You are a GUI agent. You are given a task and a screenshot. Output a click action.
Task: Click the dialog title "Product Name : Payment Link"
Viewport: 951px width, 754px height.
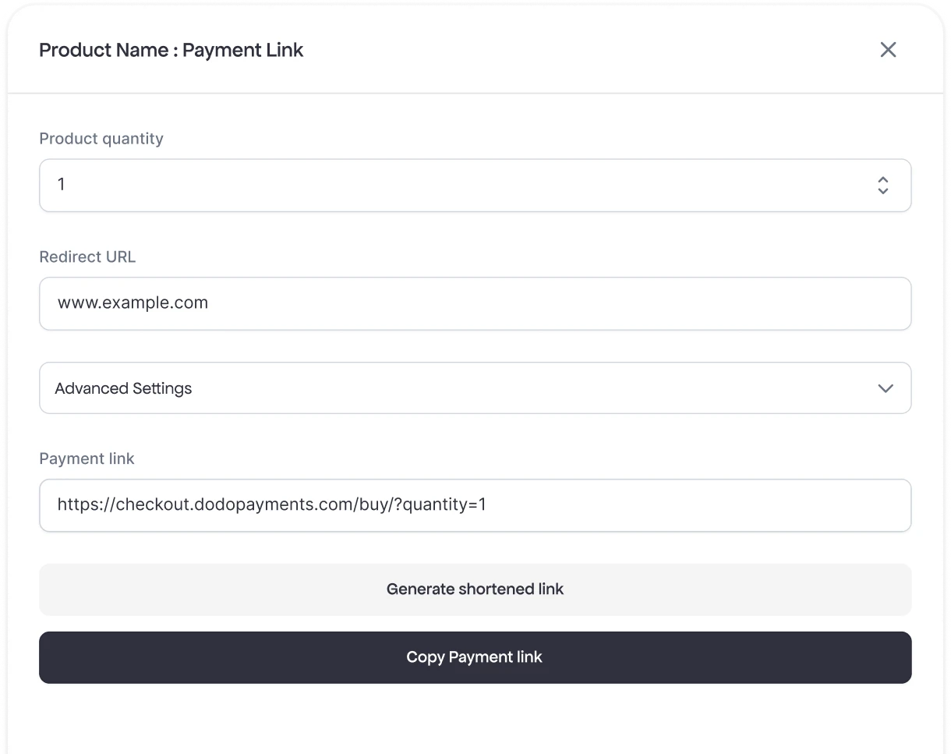(171, 50)
